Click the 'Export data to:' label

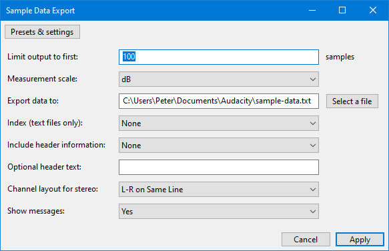click(33, 101)
